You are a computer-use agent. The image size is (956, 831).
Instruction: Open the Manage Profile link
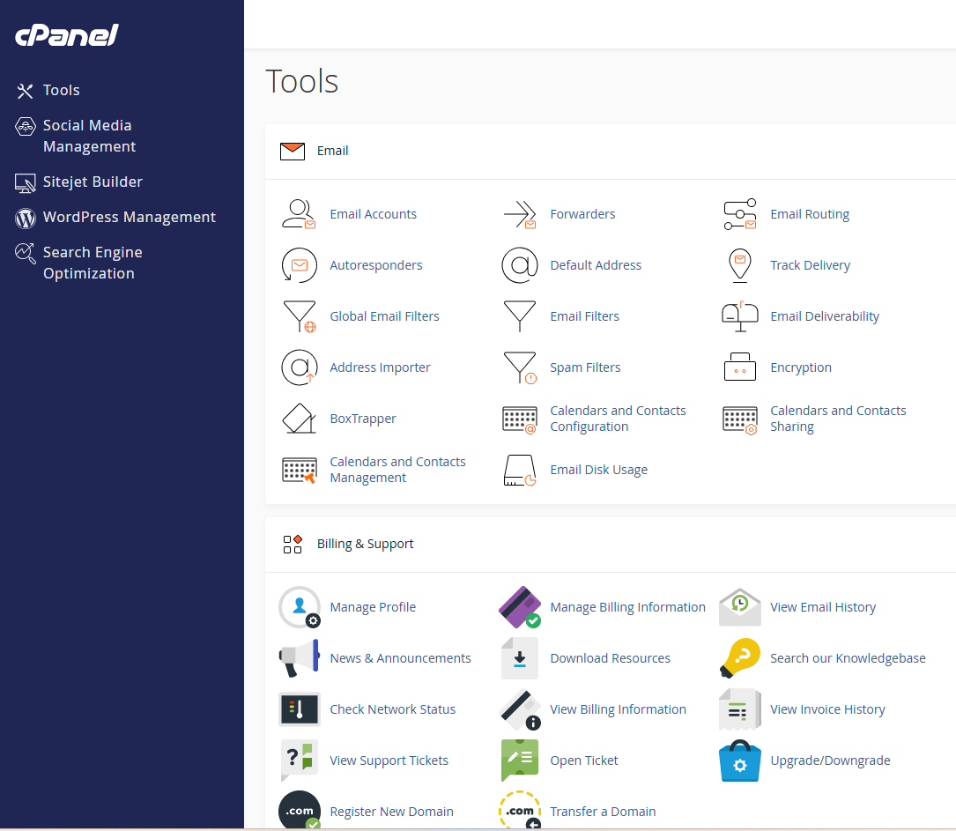click(373, 607)
